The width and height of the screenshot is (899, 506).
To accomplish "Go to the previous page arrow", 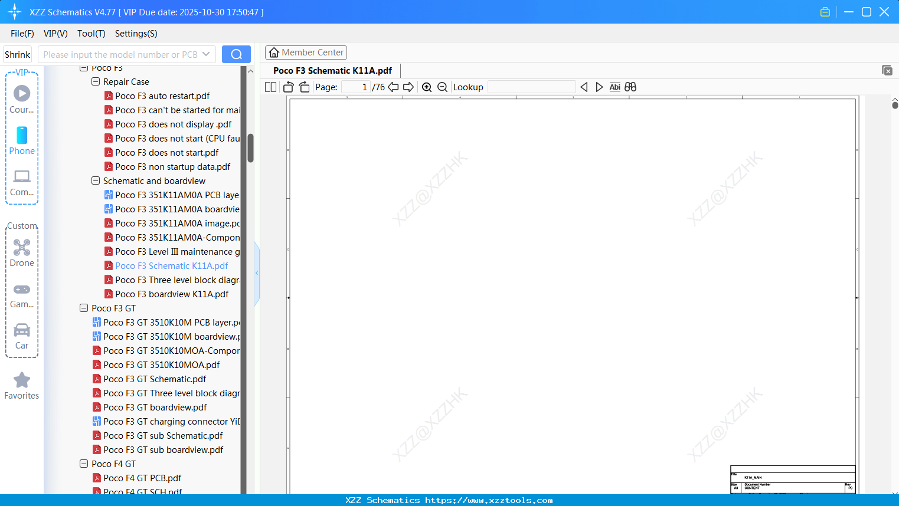I will [x=393, y=87].
